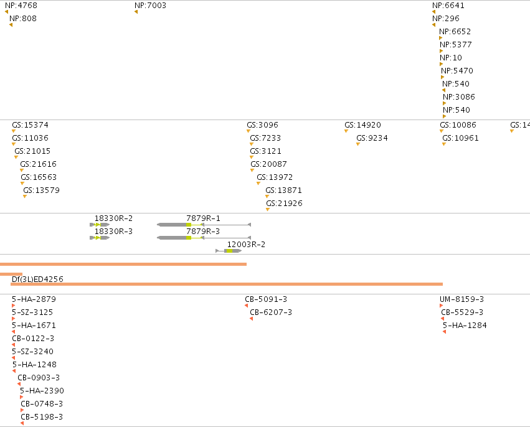Click the 5-SZ-3240 insertion label

[x=32, y=352]
